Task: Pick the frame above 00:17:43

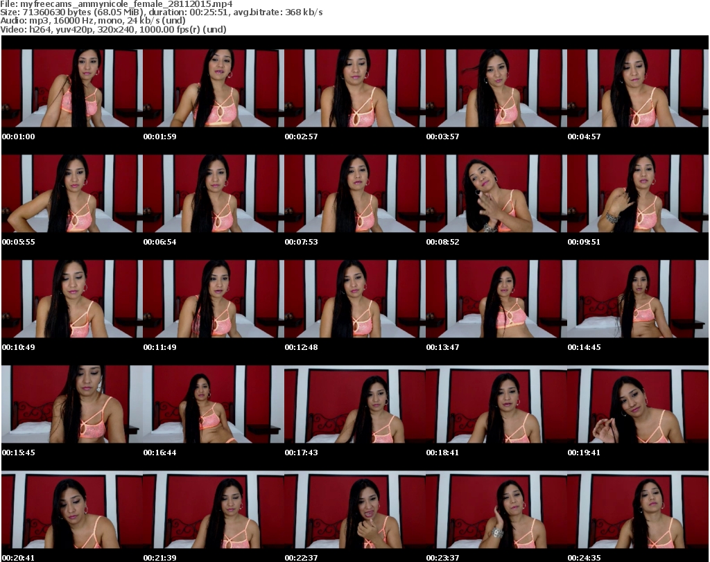Action: coord(354,404)
